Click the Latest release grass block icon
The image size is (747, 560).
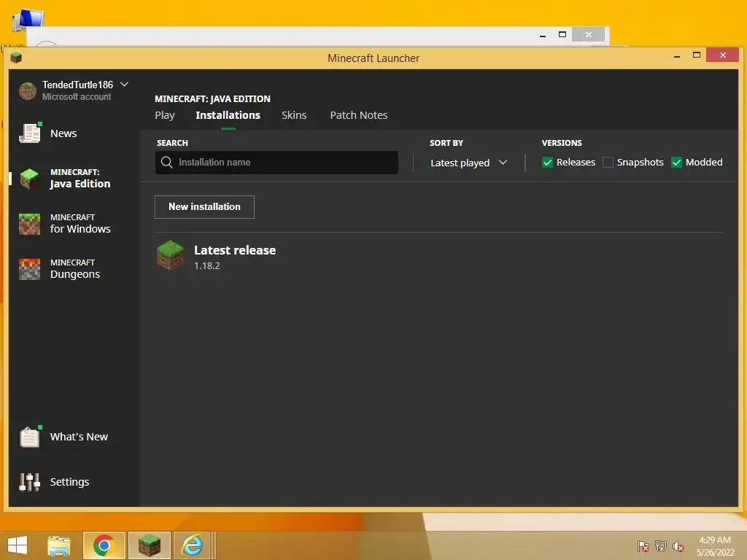coord(170,255)
